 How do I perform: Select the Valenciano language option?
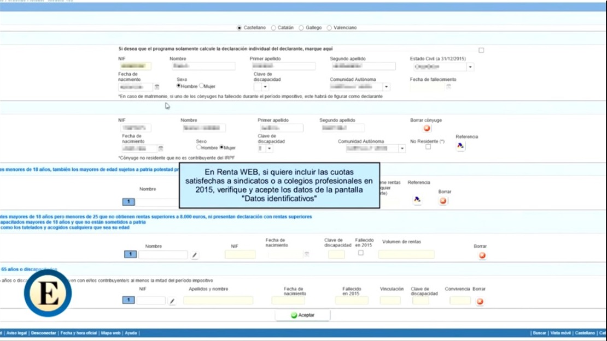(329, 28)
